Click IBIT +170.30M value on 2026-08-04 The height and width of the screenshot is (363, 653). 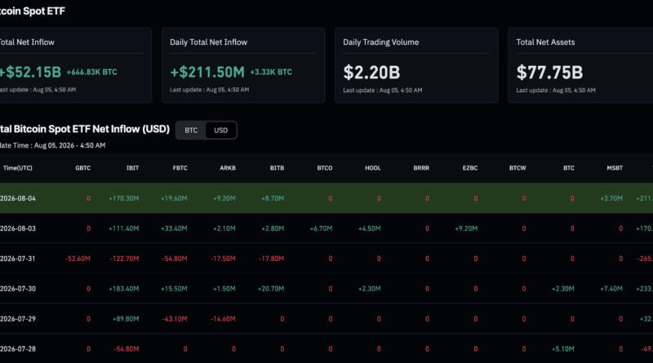(x=124, y=198)
